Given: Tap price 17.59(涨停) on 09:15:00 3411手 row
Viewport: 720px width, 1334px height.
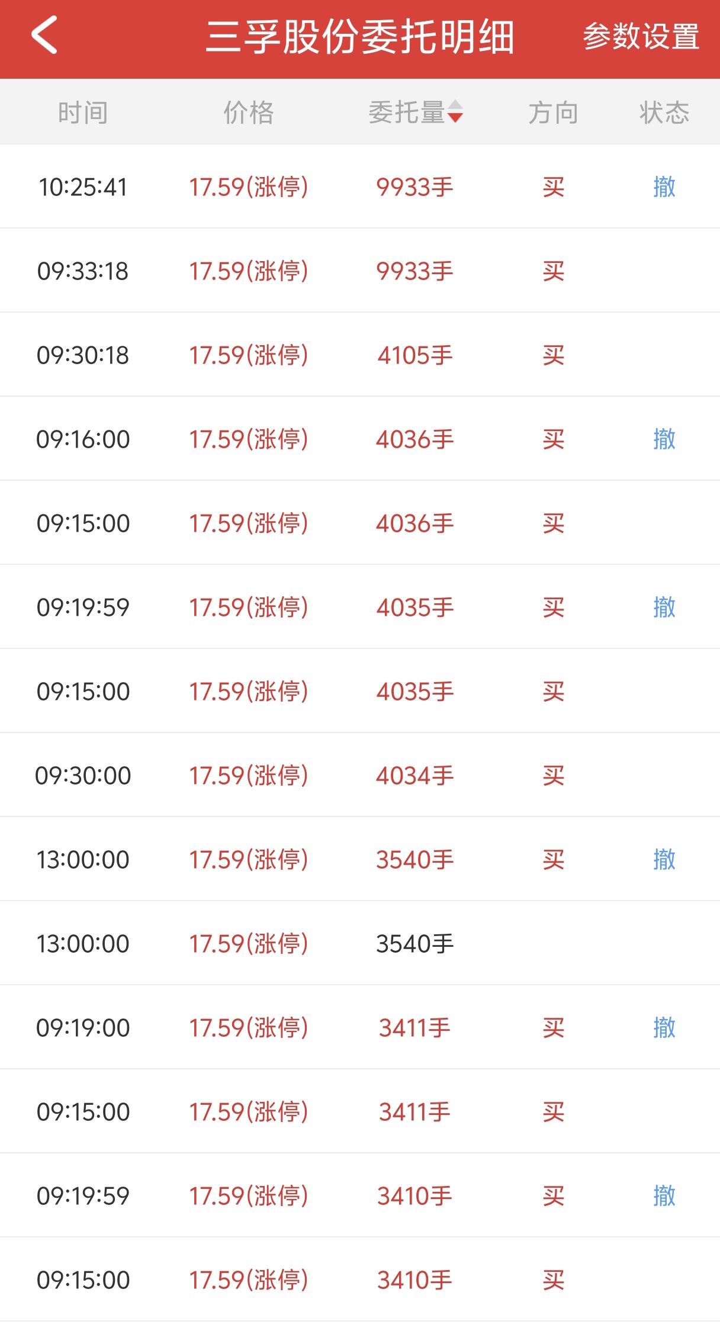Looking at the screenshot, I should (249, 1112).
